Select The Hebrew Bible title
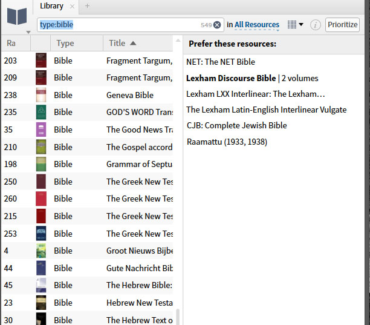Image resolution: width=370 pixels, height=325 pixels. (139, 285)
